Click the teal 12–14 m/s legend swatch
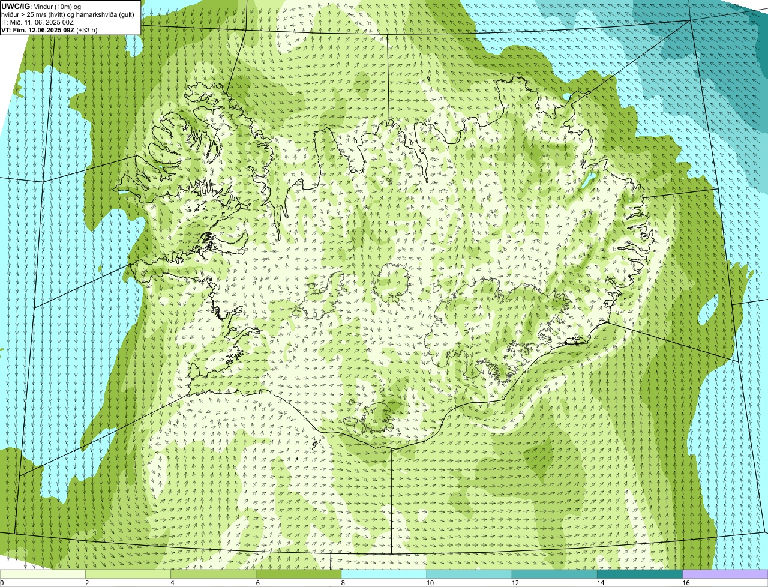The width and height of the screenshot is (768, 587). coord(554,574)
